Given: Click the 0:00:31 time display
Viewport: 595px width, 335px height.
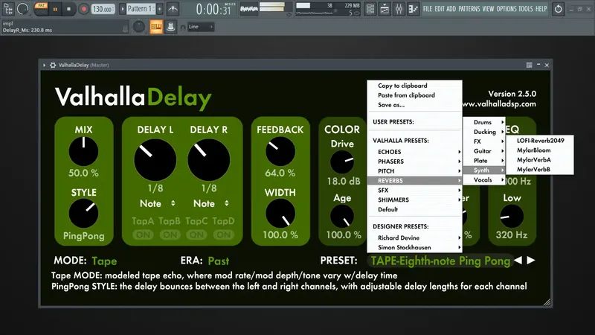Looking at the screenshot, I should tap(213, 9).
